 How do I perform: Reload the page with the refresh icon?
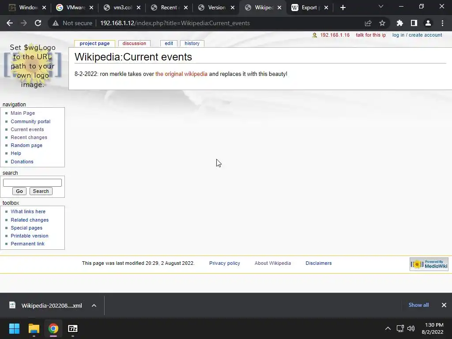(x=38, y=23)
